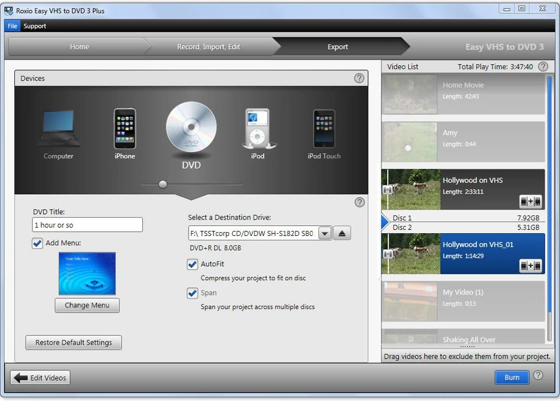Click the blue DVD menu preview thumbnail
This screenshot has width=560, height=401.
click(x=87, y=273)
